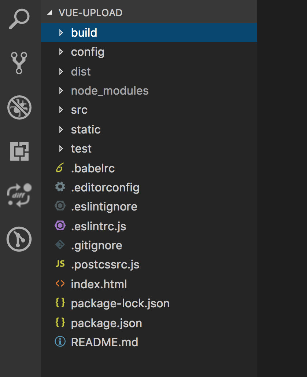The height and width of the screenshot is (377, 307).
Task: Click the diff sync icon in activity bar
Action: (19, 195)
